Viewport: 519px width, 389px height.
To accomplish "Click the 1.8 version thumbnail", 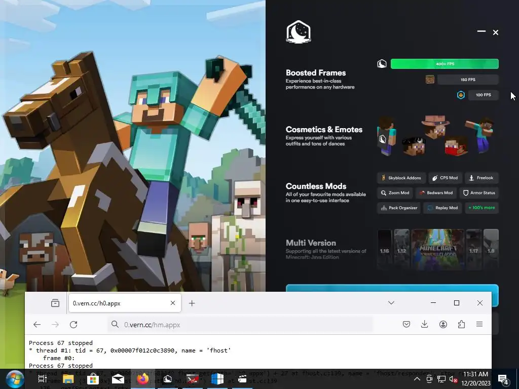I will (491, 250).
